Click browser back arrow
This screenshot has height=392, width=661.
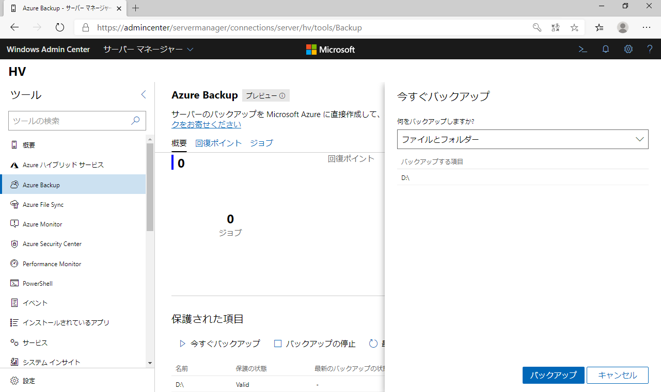[14, 27]
